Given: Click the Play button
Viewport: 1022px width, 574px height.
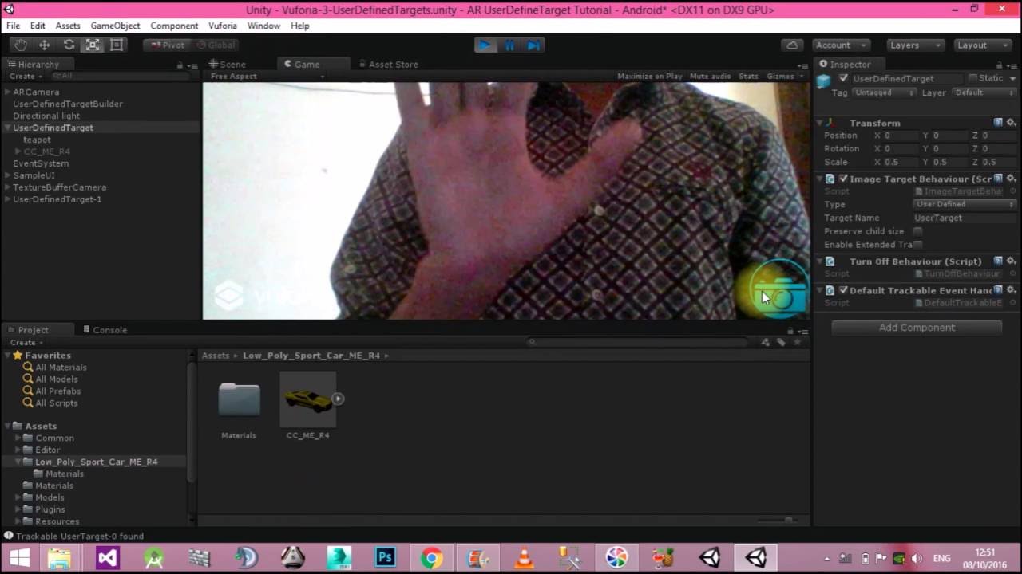Looking at the screenshot, I should point(485,45).
